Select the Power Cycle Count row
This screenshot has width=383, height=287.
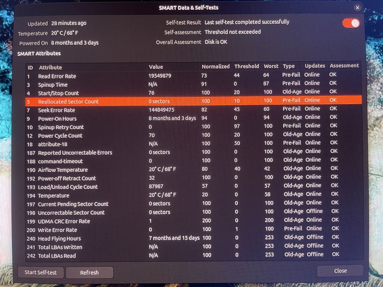click(x=193, y=135)
